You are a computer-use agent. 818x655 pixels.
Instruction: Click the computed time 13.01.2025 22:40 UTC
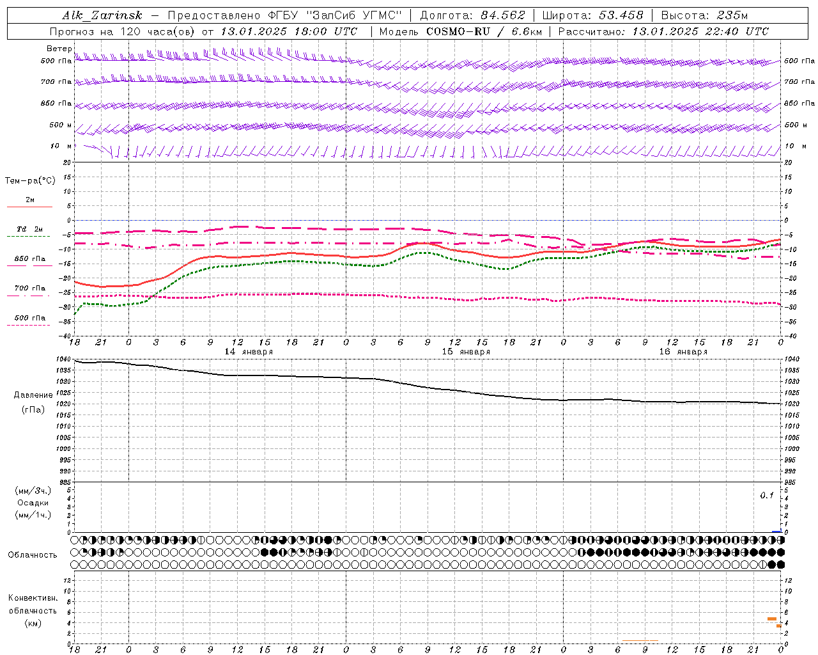pos(700,31)
